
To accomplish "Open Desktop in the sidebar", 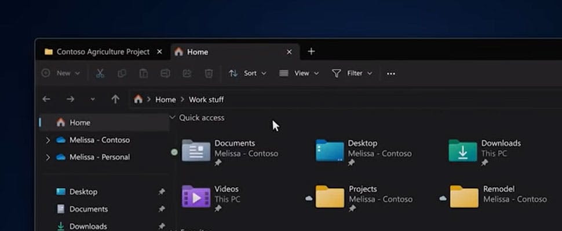I will click(83, 192).
